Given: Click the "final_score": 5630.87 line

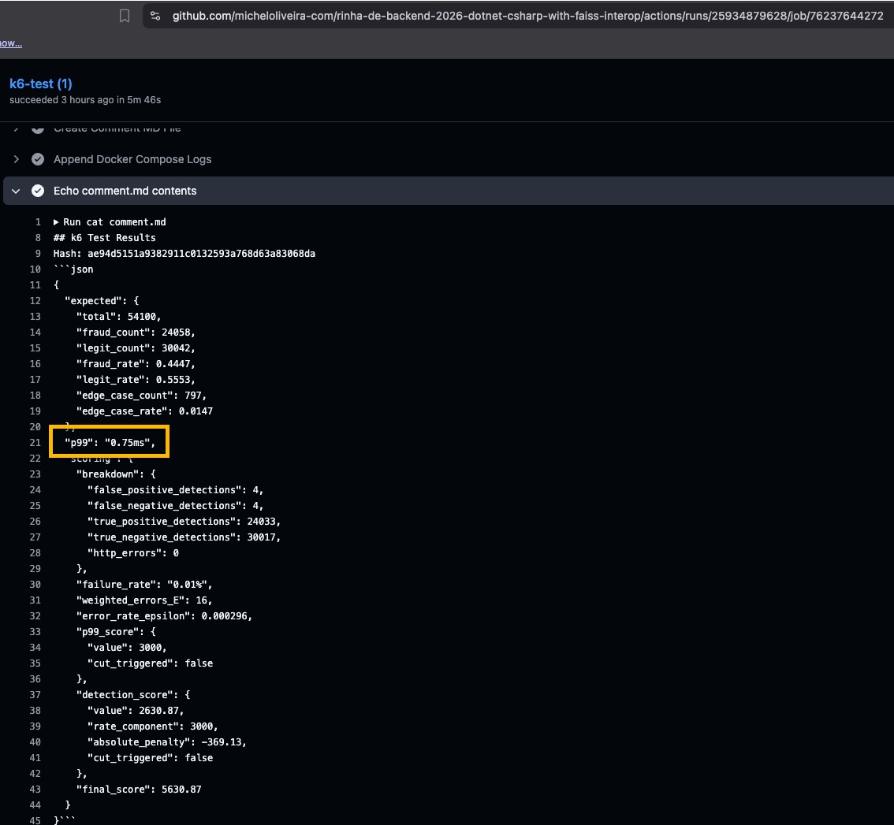Looking at the screenshot, I should coord(139,790).
